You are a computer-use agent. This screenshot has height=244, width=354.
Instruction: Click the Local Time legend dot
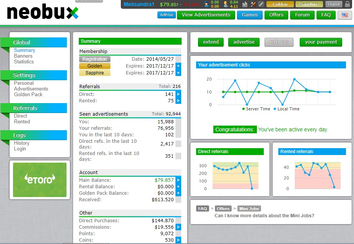tap(275, 109)
